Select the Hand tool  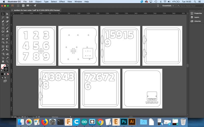coord(3,61)
